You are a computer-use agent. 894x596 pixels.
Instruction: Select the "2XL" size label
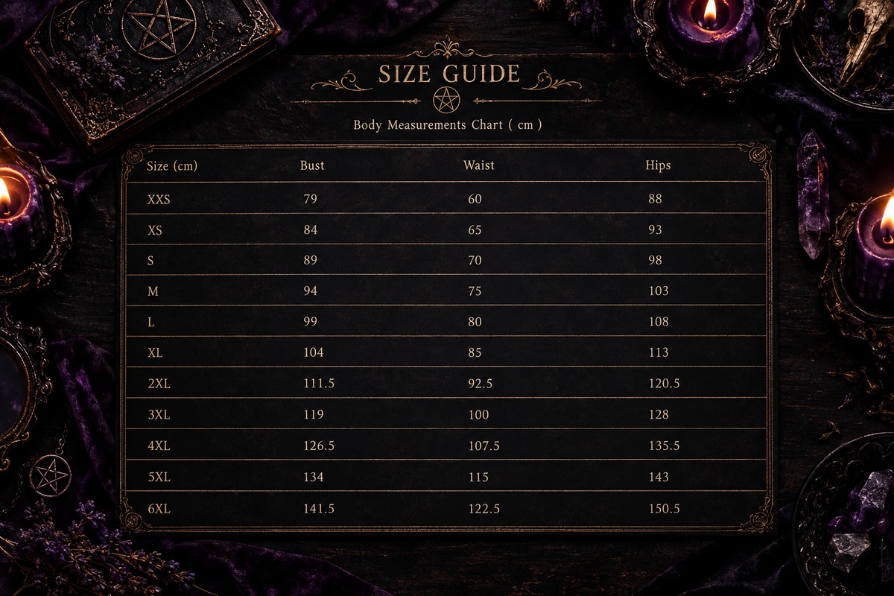pyautogui.click(x=159, y=384)
